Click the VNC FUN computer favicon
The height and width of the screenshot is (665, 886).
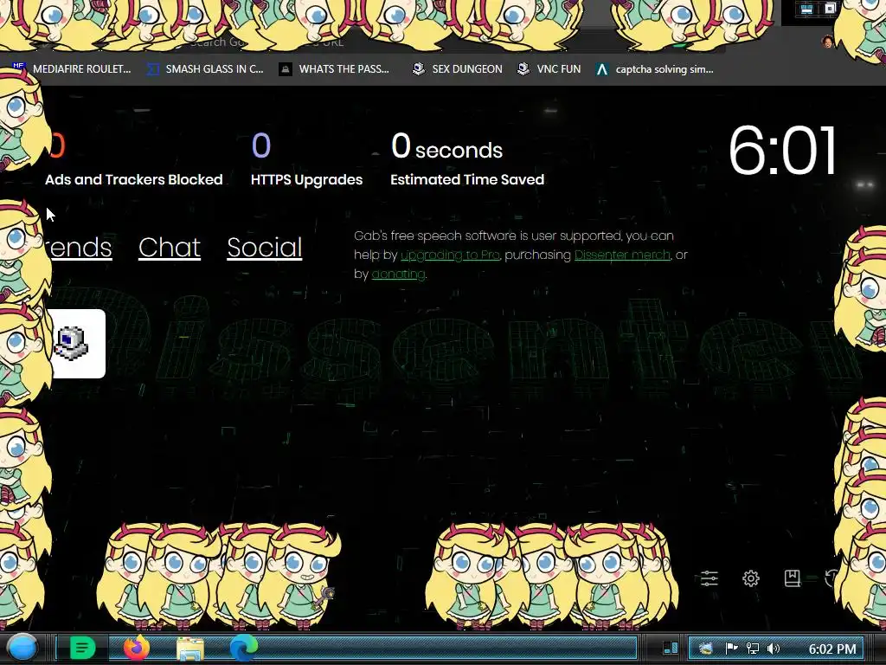pos(523,69)
